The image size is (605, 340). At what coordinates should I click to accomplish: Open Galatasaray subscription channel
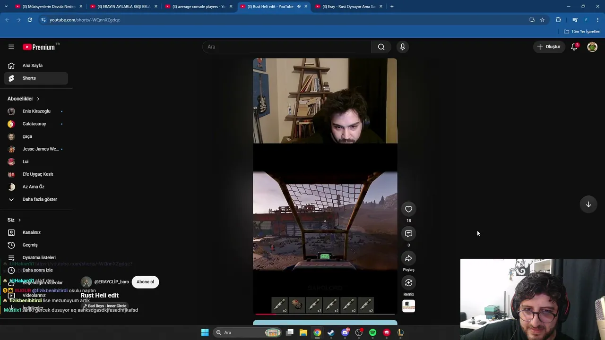pos(36,124)
